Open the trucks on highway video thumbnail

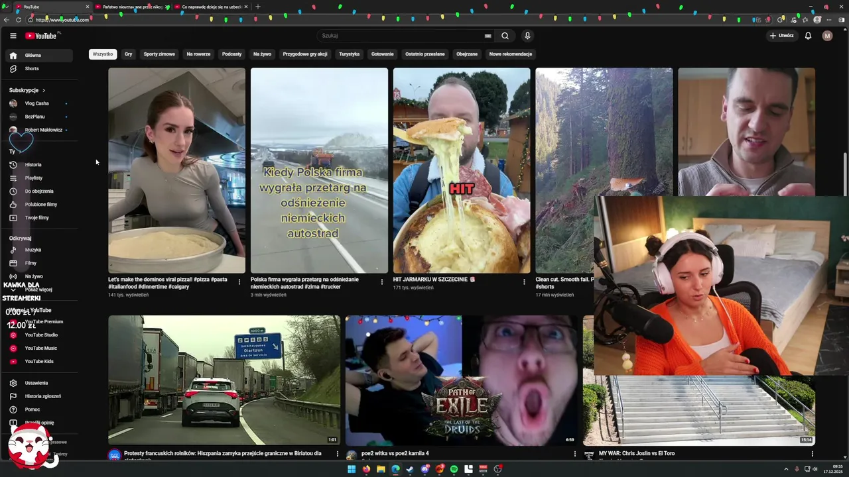click(224, 380)
